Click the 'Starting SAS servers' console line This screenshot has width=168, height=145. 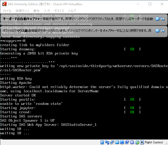point(21,116)
